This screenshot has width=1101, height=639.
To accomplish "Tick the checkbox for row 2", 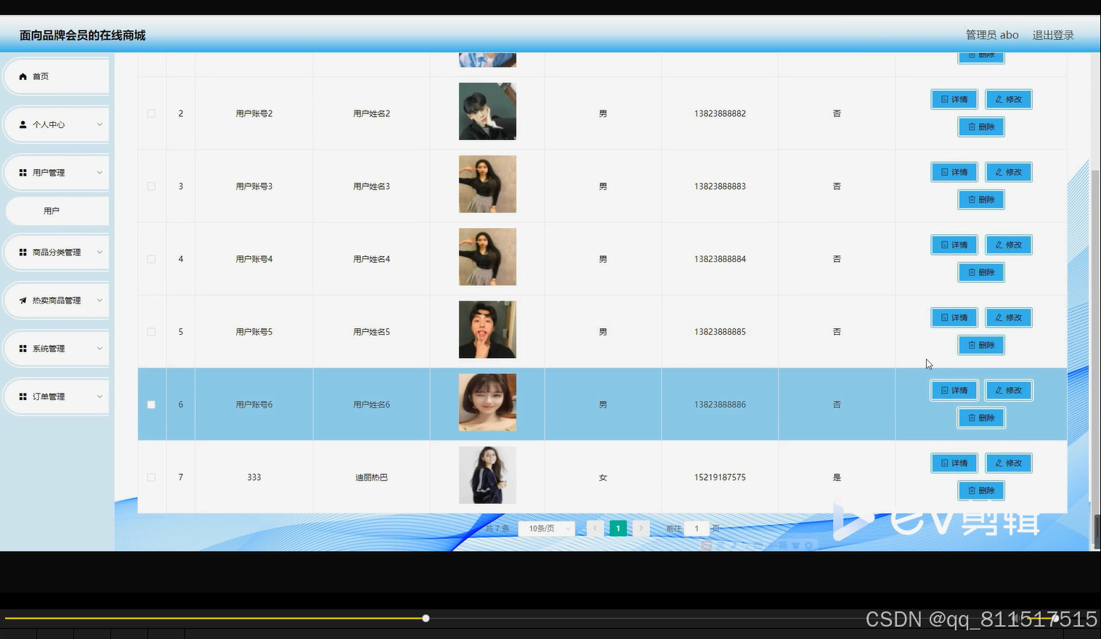I will tap(151, 114).
